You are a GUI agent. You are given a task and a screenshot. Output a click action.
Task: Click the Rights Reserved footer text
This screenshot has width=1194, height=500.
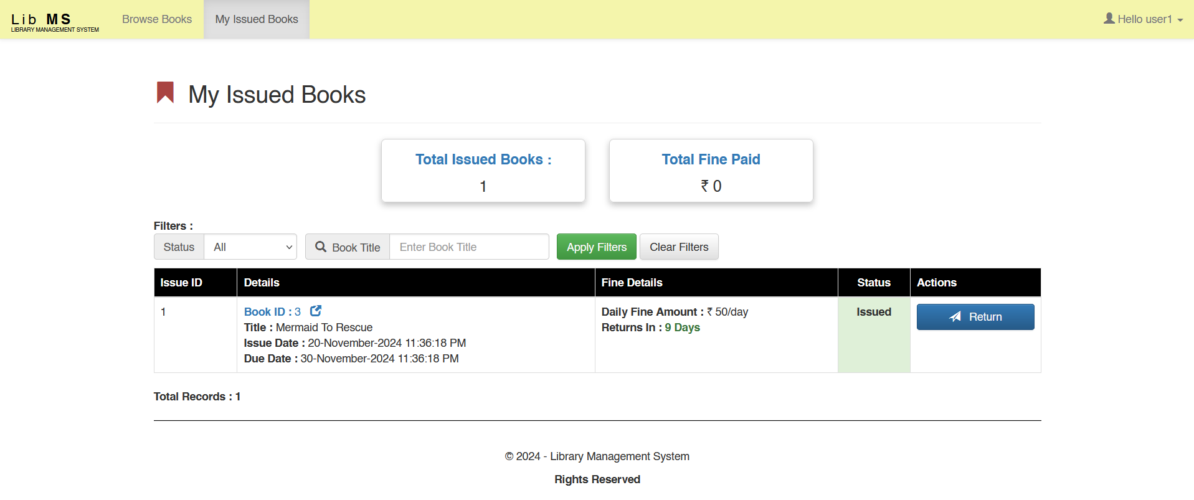597,479
